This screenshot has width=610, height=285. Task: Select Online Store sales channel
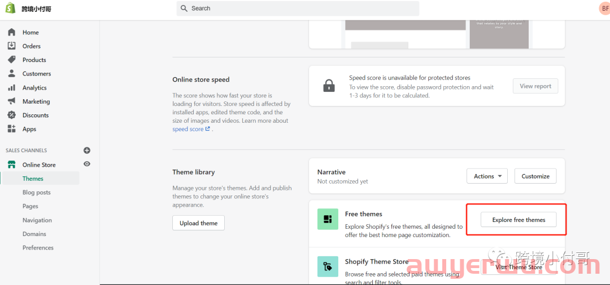[39, 165]
